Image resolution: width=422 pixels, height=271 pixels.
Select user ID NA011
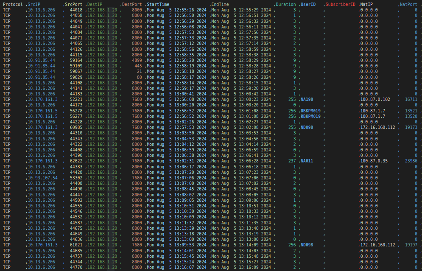(x=307, y=161)
